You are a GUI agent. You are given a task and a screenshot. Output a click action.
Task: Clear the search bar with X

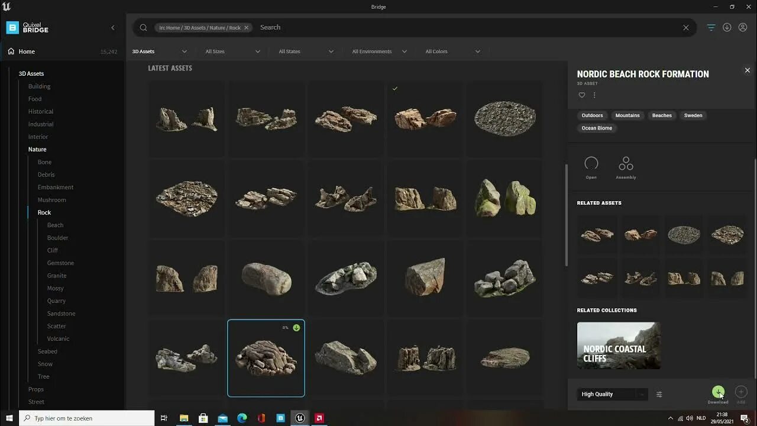[x=685, y=27]
